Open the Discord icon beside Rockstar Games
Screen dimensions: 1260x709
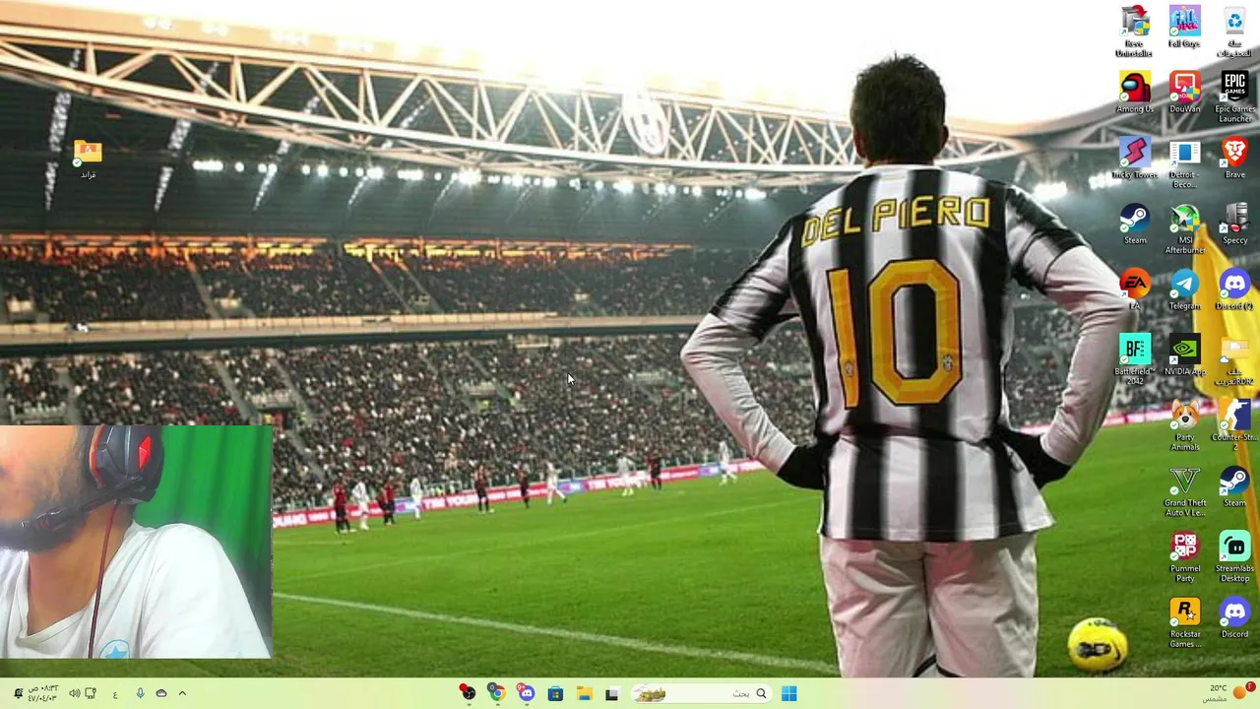[x=1234, y=618]
